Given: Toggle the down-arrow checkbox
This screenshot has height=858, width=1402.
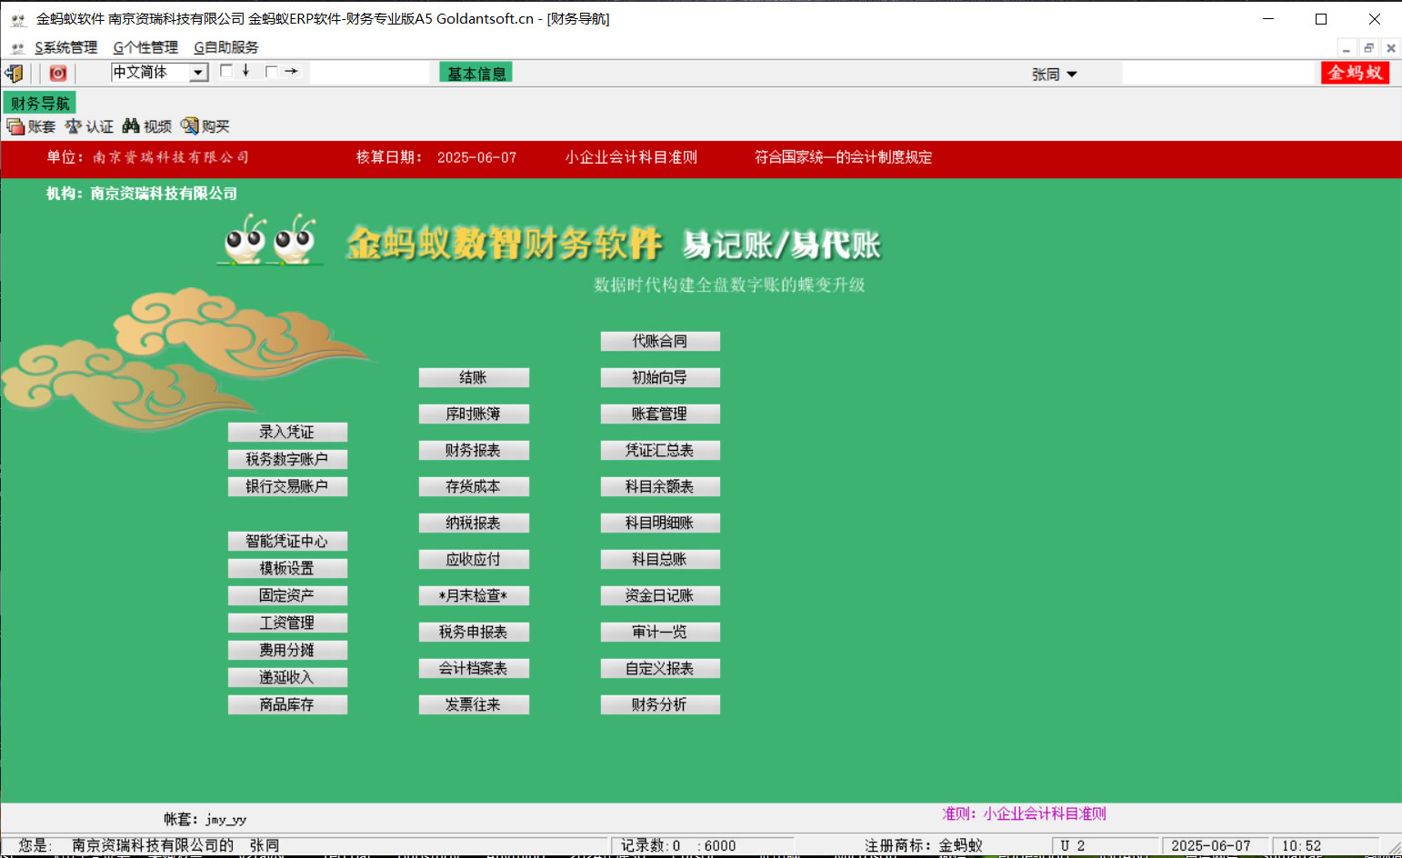Looking at the screenshot, I should click(x=227, y=71).
